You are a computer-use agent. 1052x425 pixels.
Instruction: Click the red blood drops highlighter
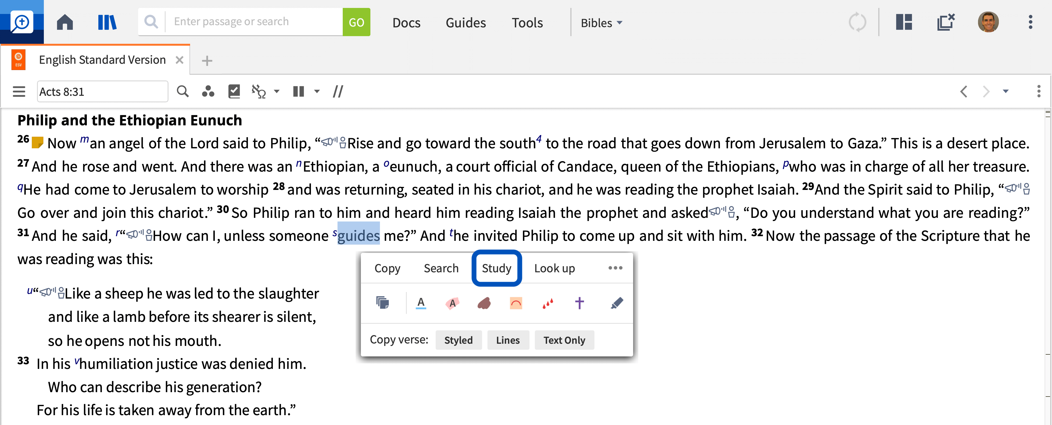pyautogui.click(x=548, y=303)
